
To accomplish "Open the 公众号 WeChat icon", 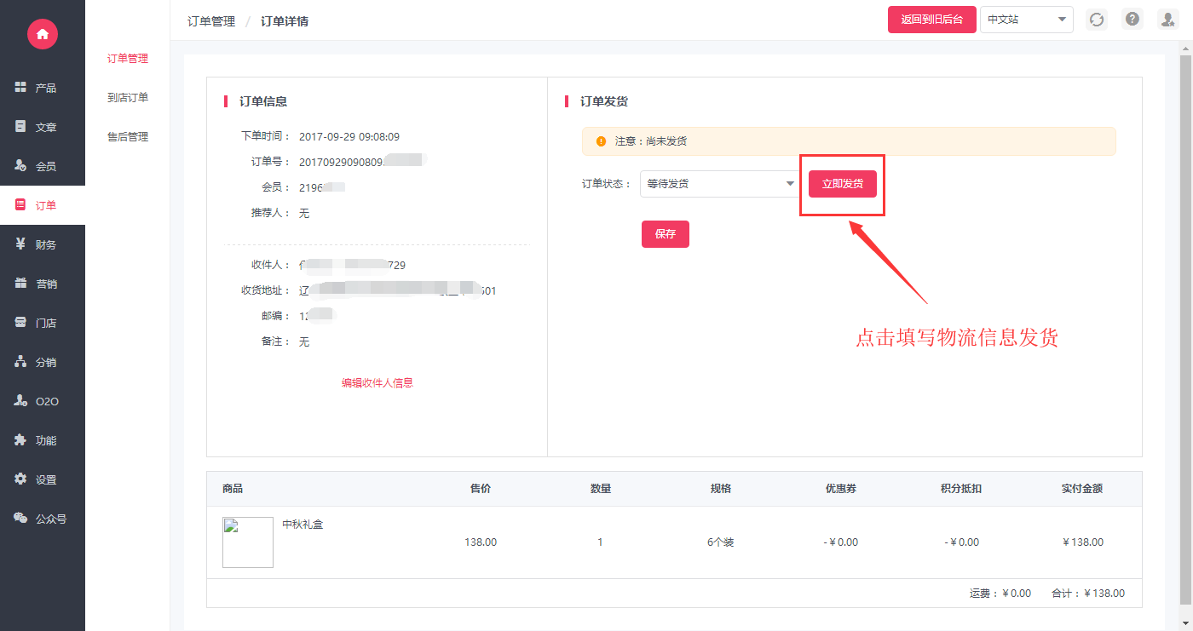I will [21, 519].
